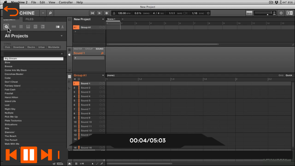The height and width of the screenshot is (166, 295).
Task: Switch to the FILES tab
Action: [29, 19]
